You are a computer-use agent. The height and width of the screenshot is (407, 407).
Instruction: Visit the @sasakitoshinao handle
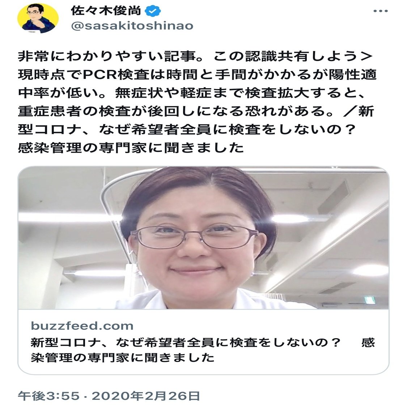[132, 26]
